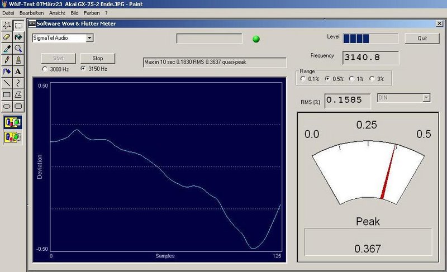Click the deviation graph curve area
Screen dimensions: 447x272
click(166, 167)
